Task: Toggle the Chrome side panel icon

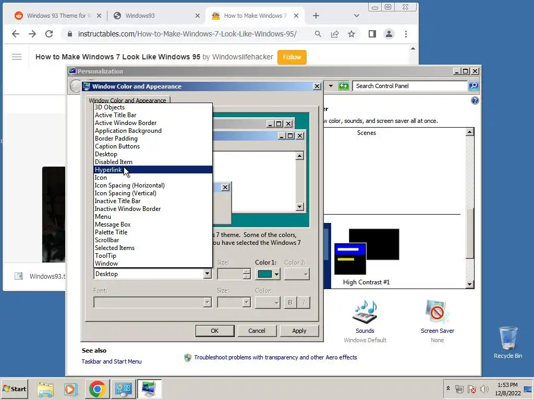Action: 372,34
